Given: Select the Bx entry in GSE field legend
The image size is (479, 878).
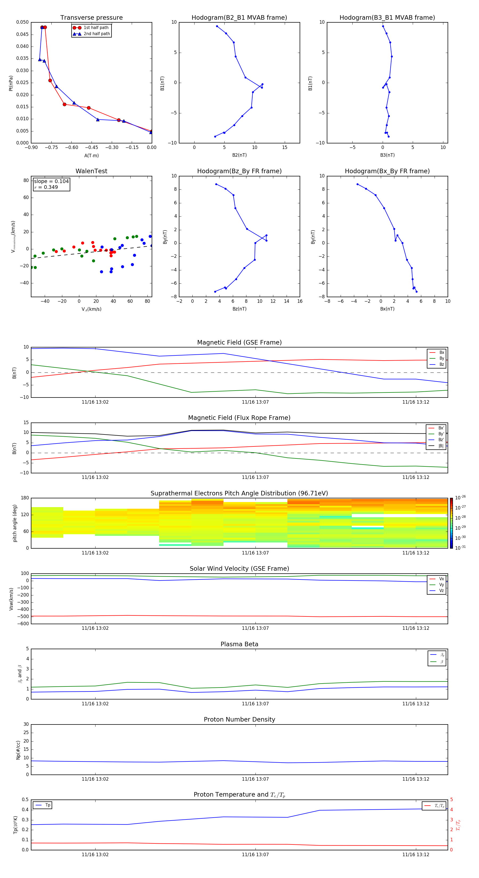Looking at the screenshot, I should tap(437, 353).
